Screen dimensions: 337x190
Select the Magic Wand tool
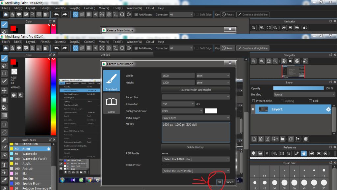(4, 140)
